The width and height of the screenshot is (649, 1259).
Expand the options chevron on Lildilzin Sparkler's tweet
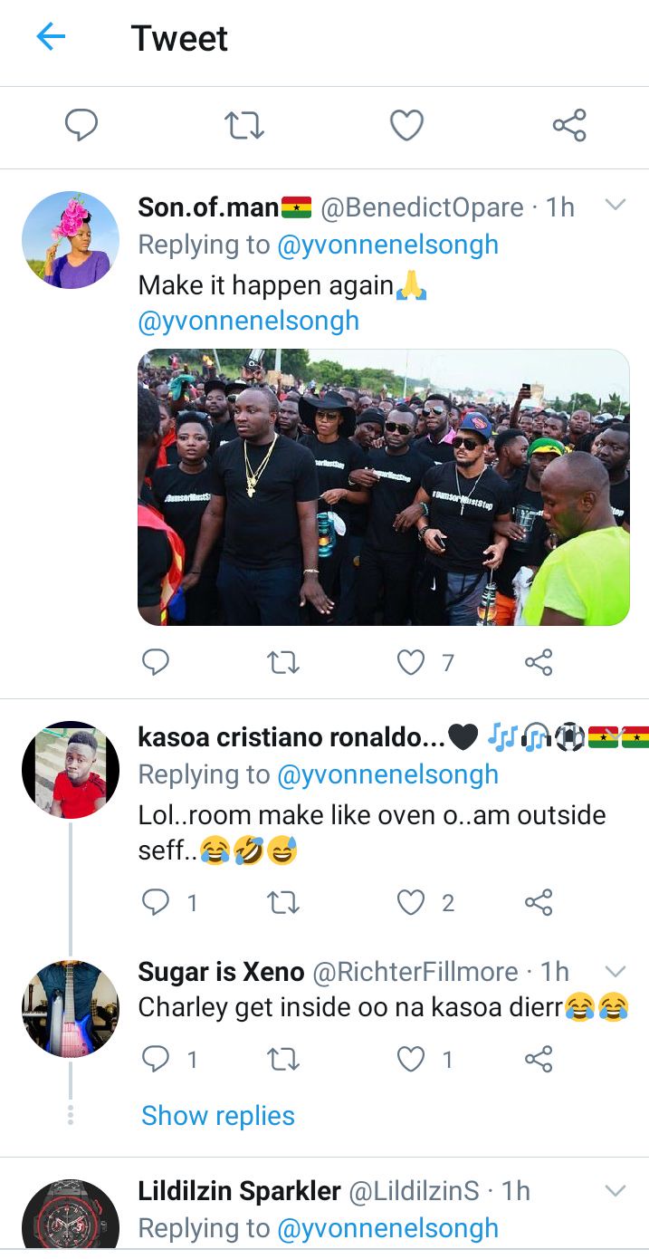tap(616, 1189)
